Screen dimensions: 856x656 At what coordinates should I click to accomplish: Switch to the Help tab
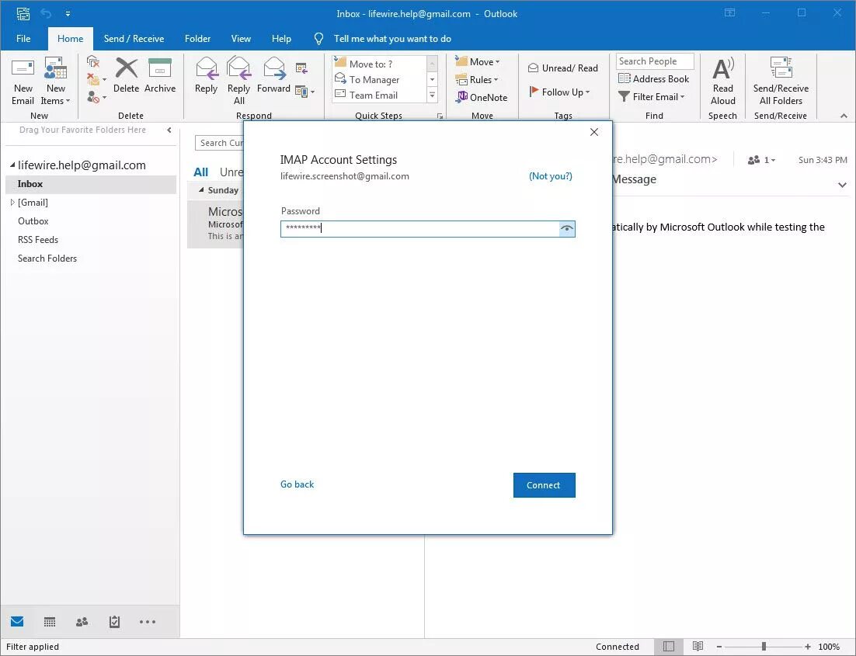coord(281,39)
